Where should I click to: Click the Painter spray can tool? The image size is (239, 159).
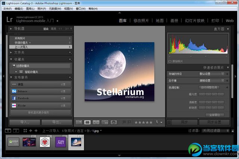click(157, 122)
